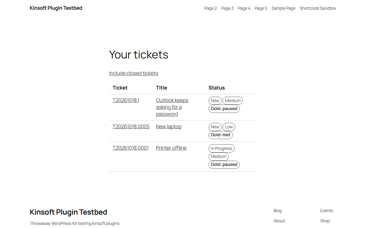Open Page 3 from the top menu
366x228 pixels.
point(227,8)
